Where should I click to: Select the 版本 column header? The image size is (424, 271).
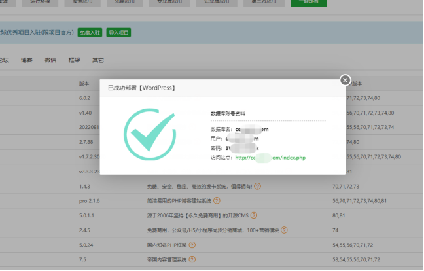84,84
